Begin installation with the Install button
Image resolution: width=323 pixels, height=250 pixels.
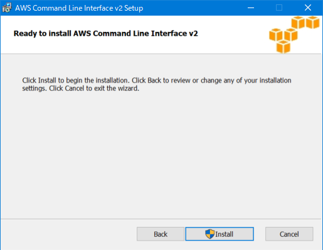(220, 234)
